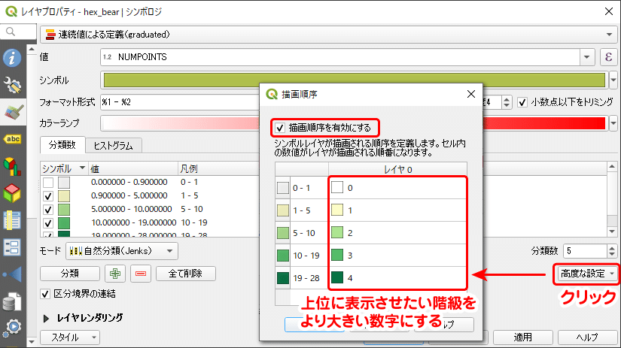Open the mode 自然分類(Jenks) dropdown
The width and height of the screenshot is (621, 348).
pyautogui.click(x=122, y=251)
